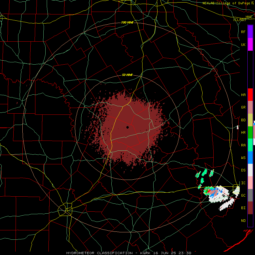Click the light pink IC ice crystals swatch

pyautogui.click(x=250, y=183)
